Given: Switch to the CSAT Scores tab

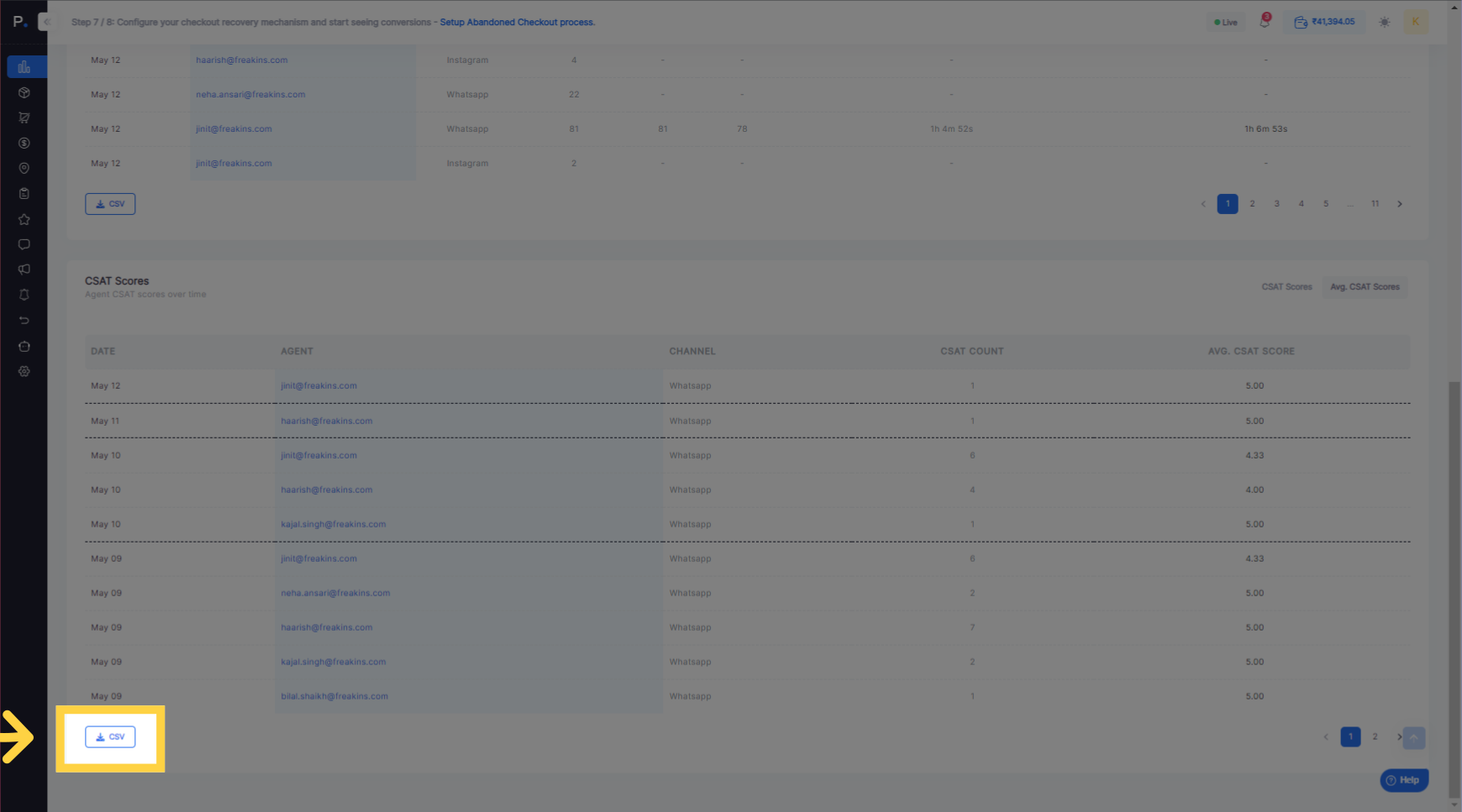Looking at the screenshot, I should (1286, 287).
